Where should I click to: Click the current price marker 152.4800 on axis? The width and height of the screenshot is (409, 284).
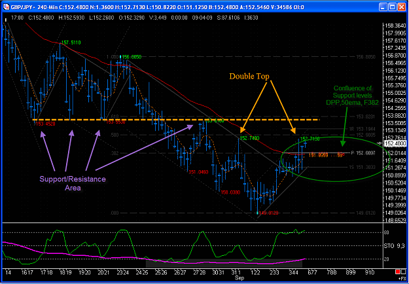(x=395, y=143)
